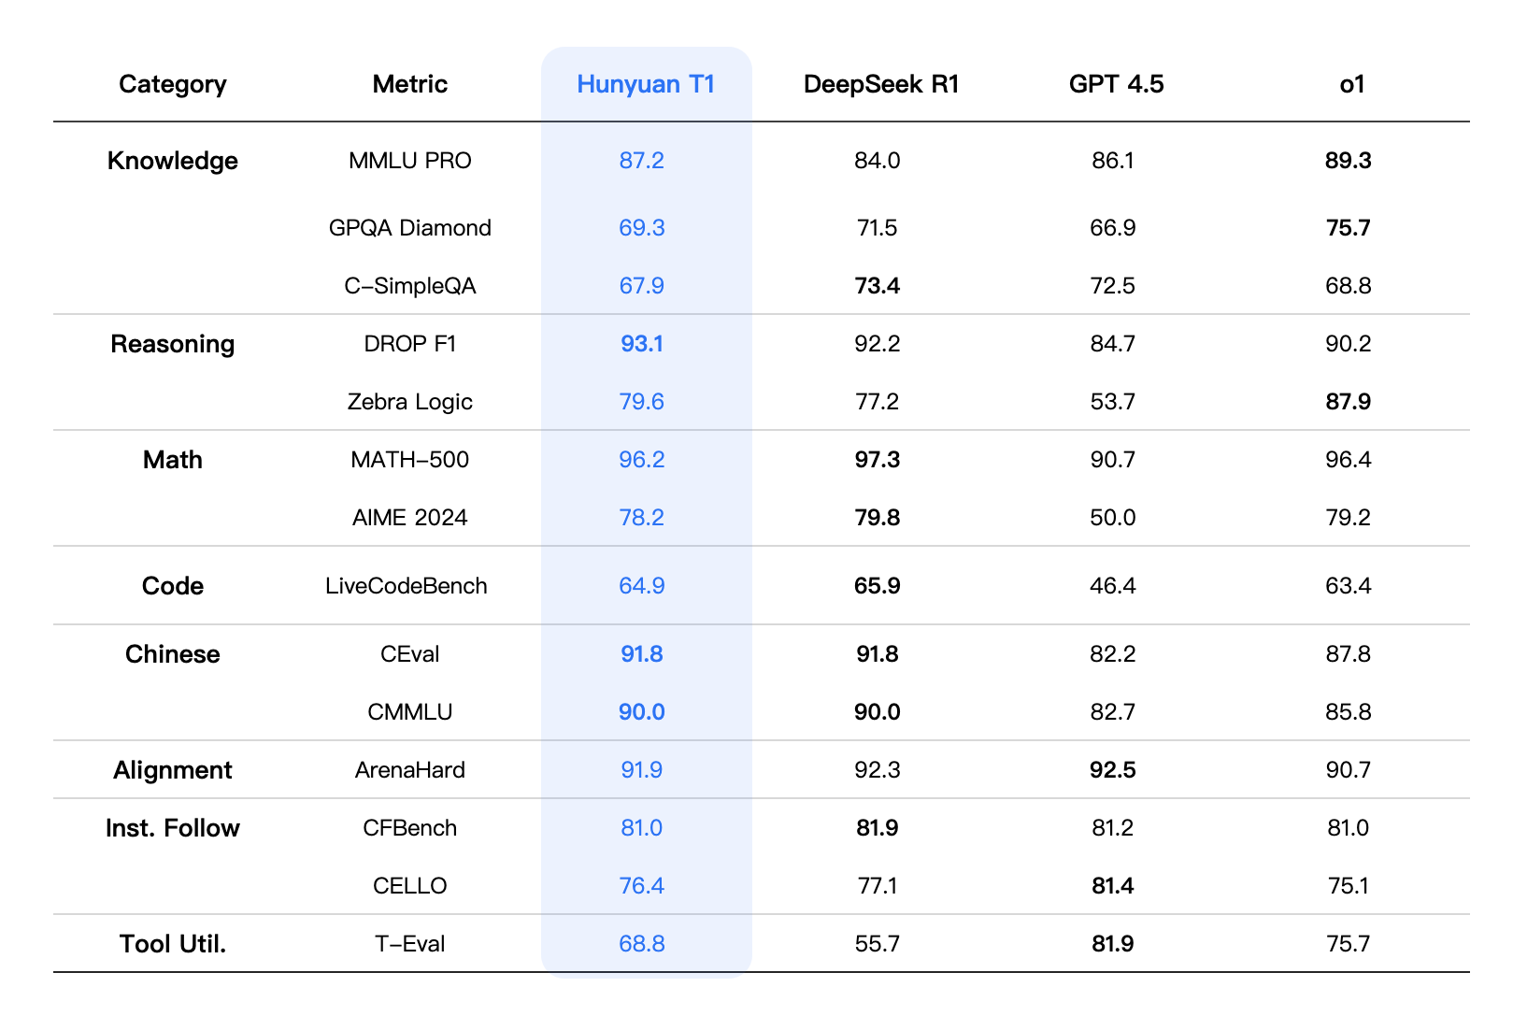The height and width of the screenshot is (1030, 1513).
Task: Click DeepSeek R1's T-Eval score 55.7
Action: [x=877, y=944]
